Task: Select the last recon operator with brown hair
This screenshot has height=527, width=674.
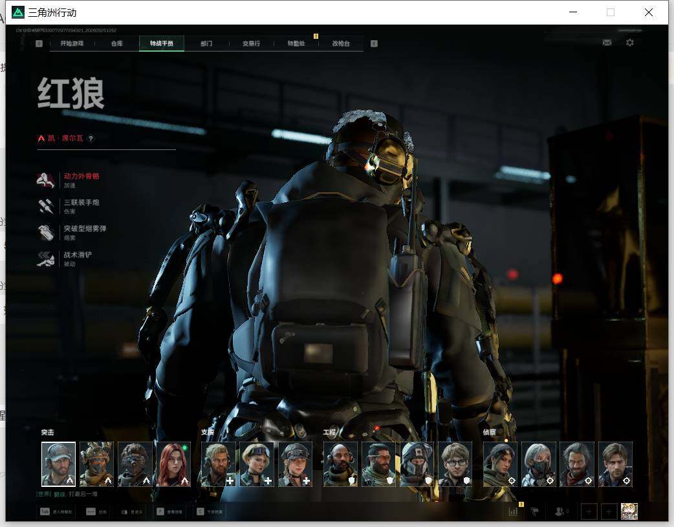Action: click(x=615, y=464)
